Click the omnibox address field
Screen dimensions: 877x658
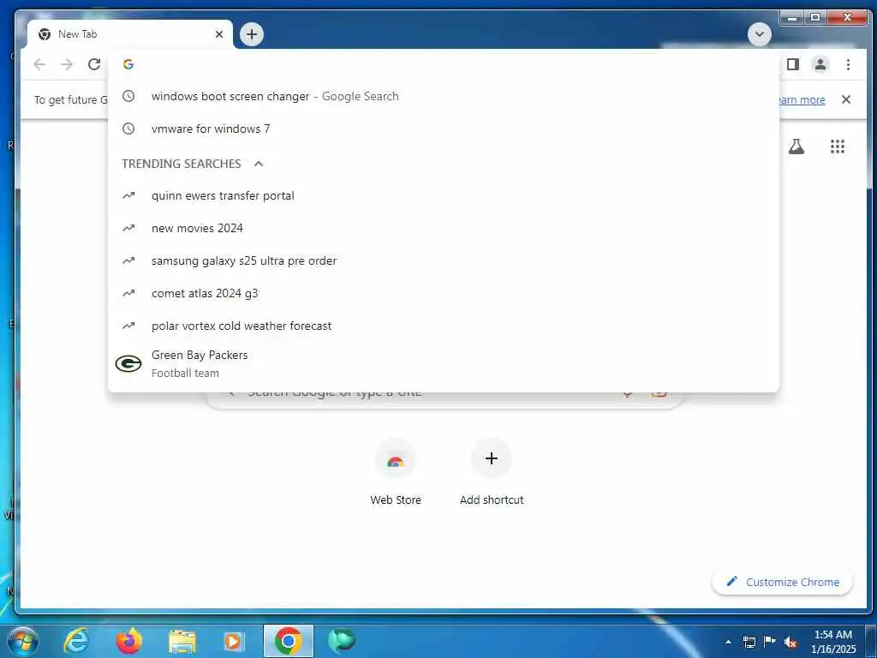tap(443, 64)
